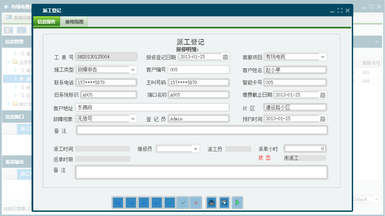Open the print preview icon

coord(224,202)
